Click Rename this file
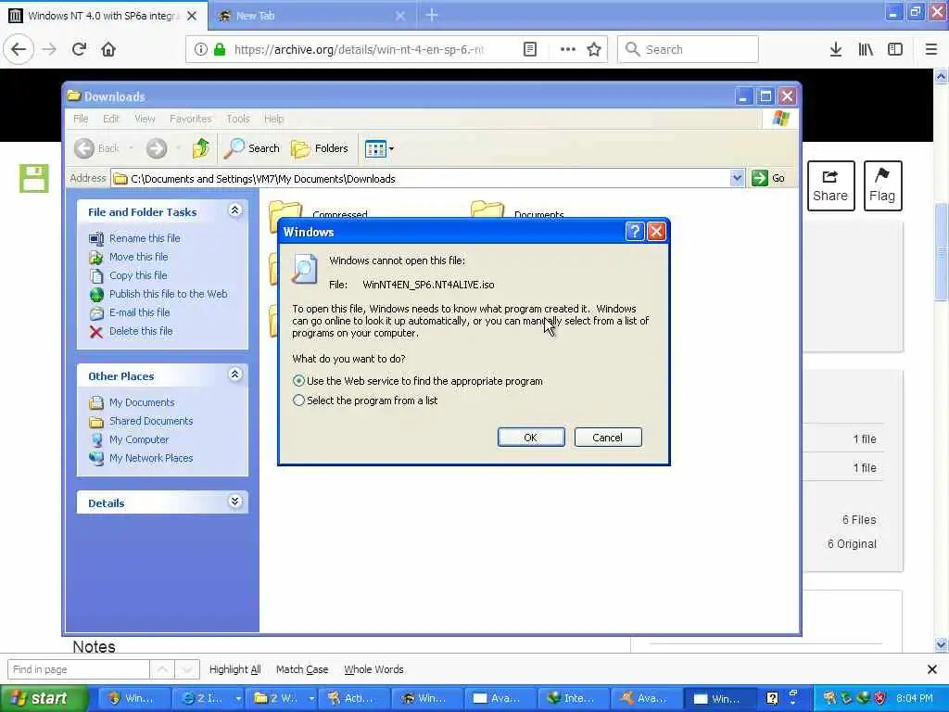Image resolution: width=949 pixels, height=712 pixels. click(145, 238)
